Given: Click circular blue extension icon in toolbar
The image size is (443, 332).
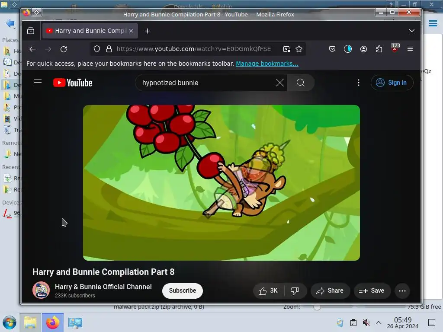Looking at the screenshot, I should (x=348, y=49).
